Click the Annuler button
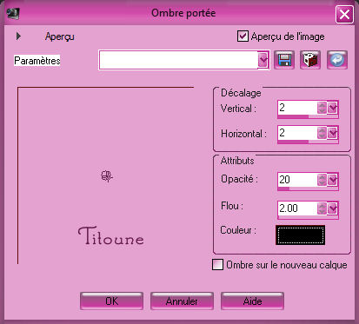This screenshot has width=359, height=324. coord(182,301)
